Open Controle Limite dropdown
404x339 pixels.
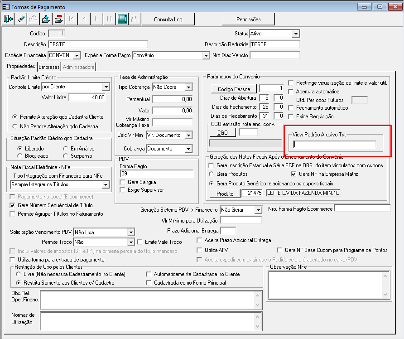(106, 87)
